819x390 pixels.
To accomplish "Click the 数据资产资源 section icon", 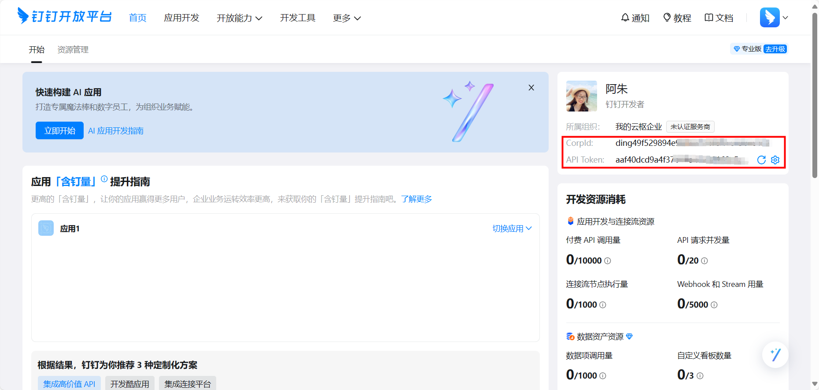I will 570,336.
